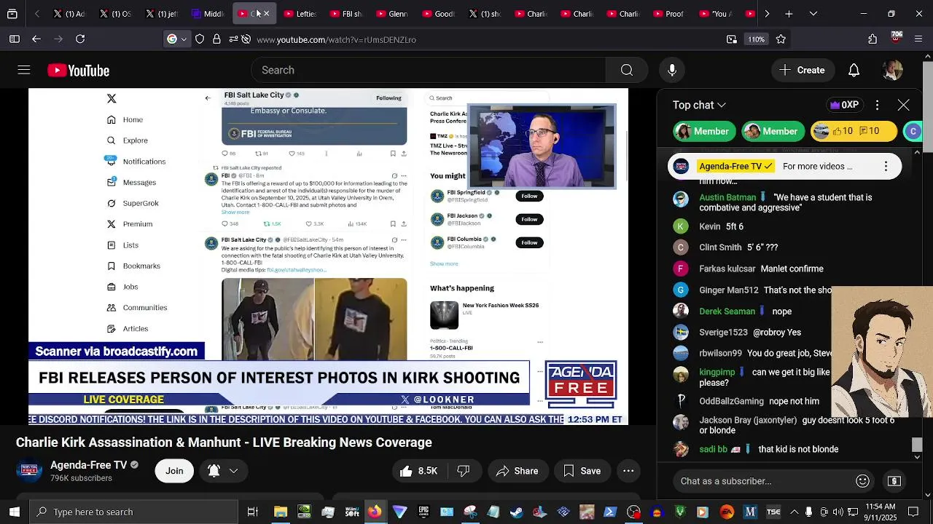Click the first Member chip in chat

703,131
